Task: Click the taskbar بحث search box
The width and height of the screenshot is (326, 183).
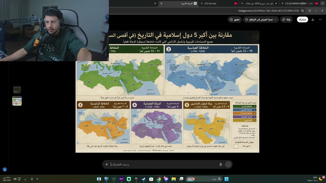Action: coord(204,179)
